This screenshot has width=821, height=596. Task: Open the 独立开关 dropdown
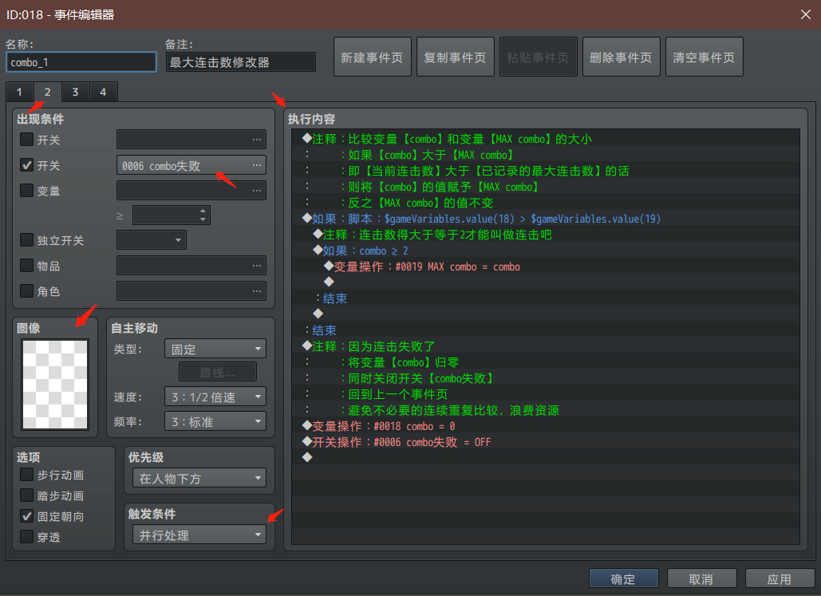coord(152,240)
